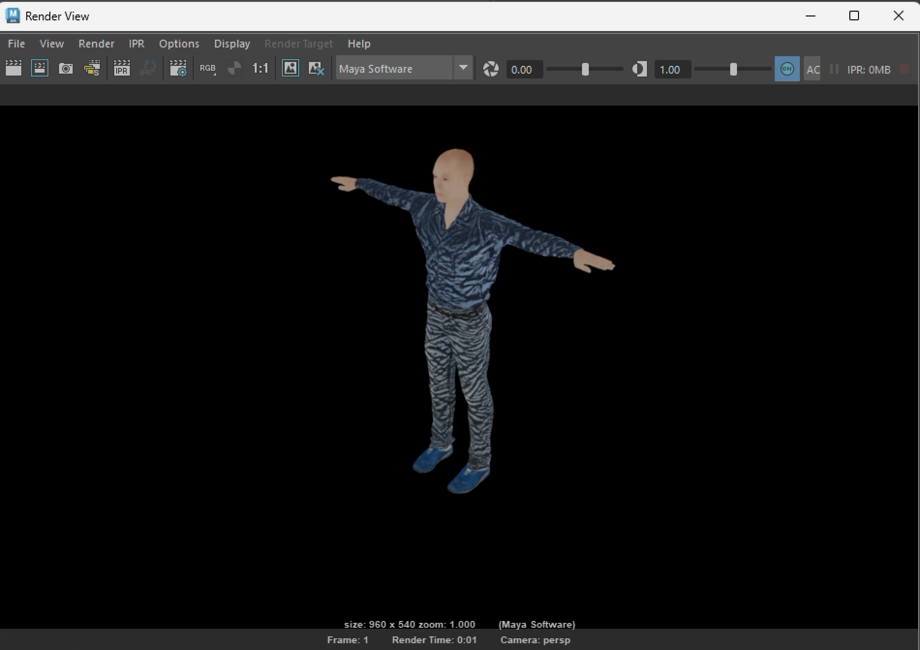Toggle the 1:1 real size display

click(x=260, y=69)
